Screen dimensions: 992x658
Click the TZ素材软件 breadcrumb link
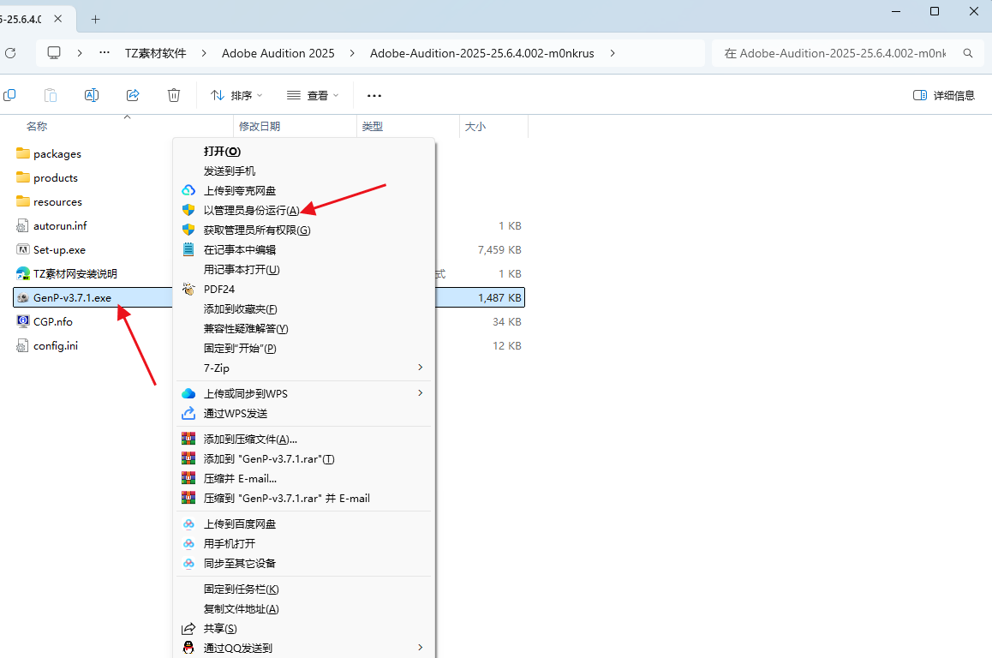[x=156, y=53]
